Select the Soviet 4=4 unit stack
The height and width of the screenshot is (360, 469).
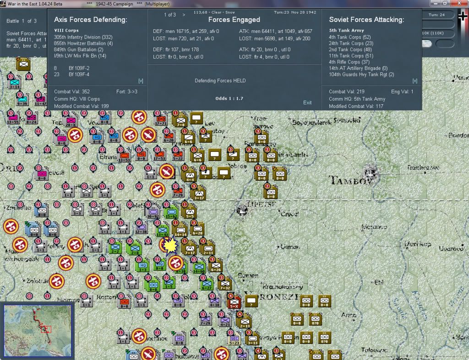pos(190,175)
